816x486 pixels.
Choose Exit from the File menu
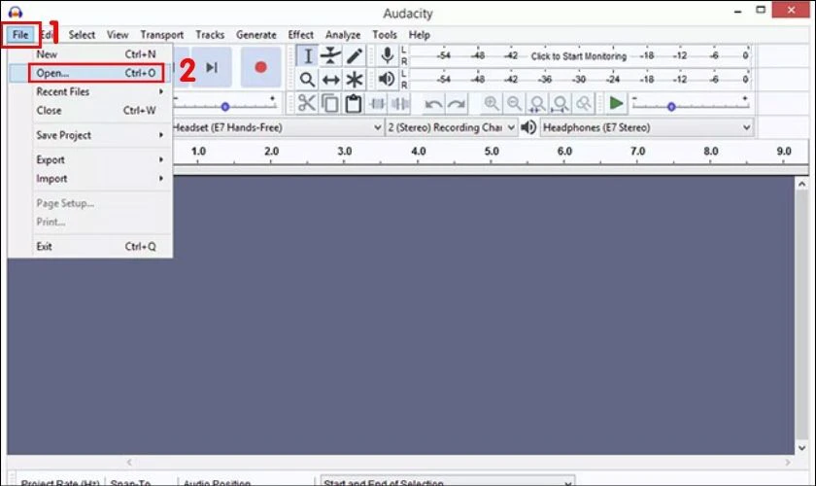(x=90, y=246)
